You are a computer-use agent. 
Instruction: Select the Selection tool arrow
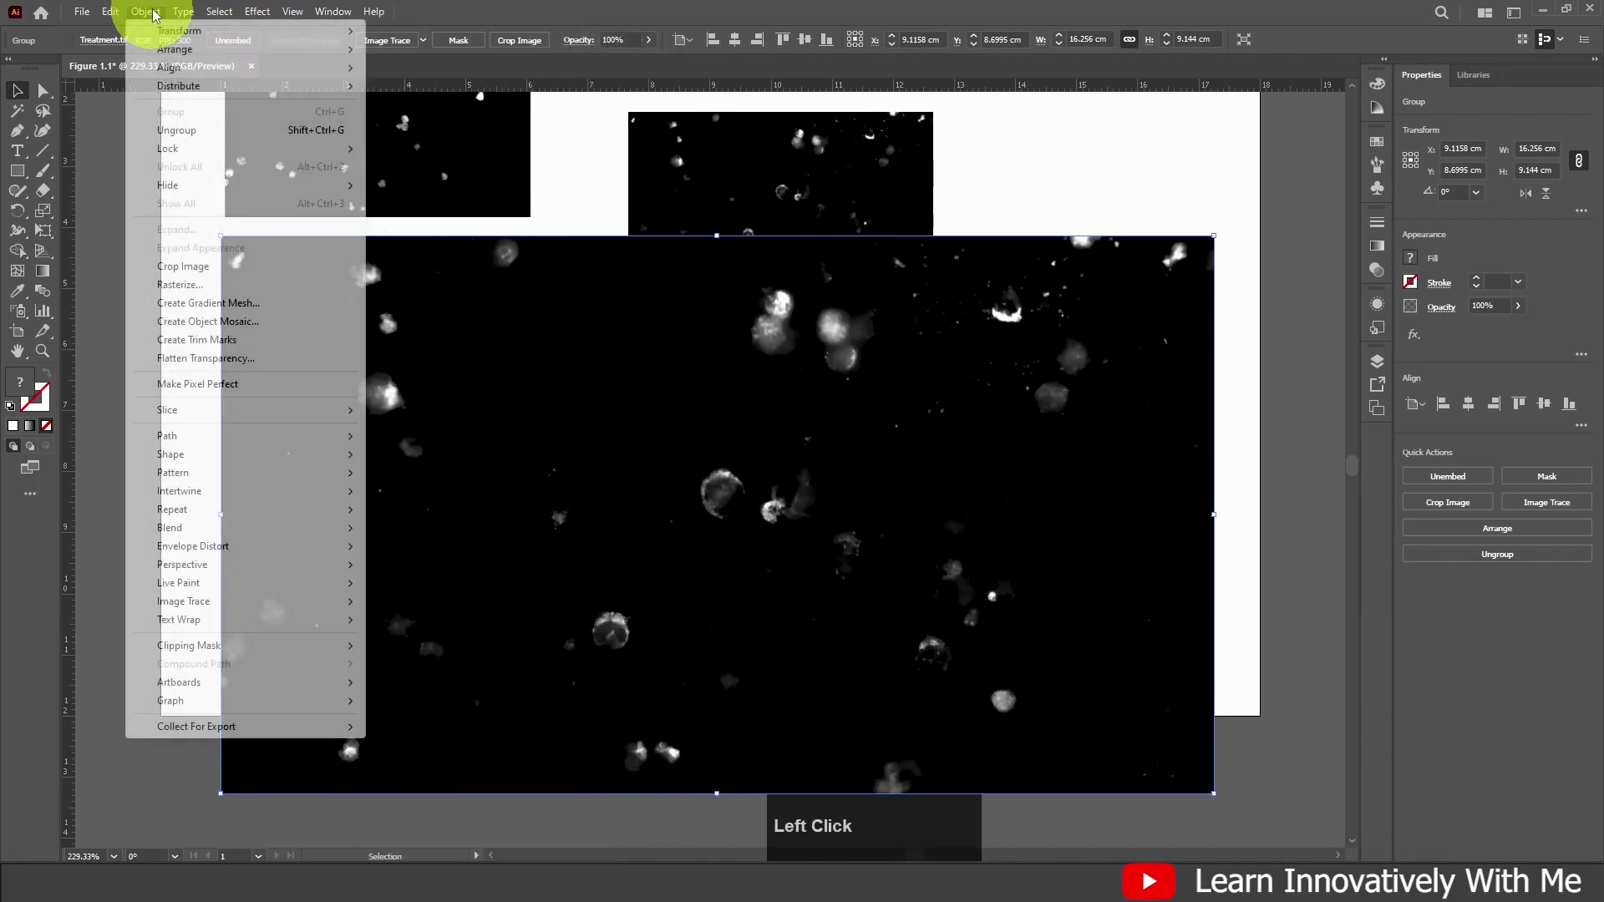coord(18,90)
